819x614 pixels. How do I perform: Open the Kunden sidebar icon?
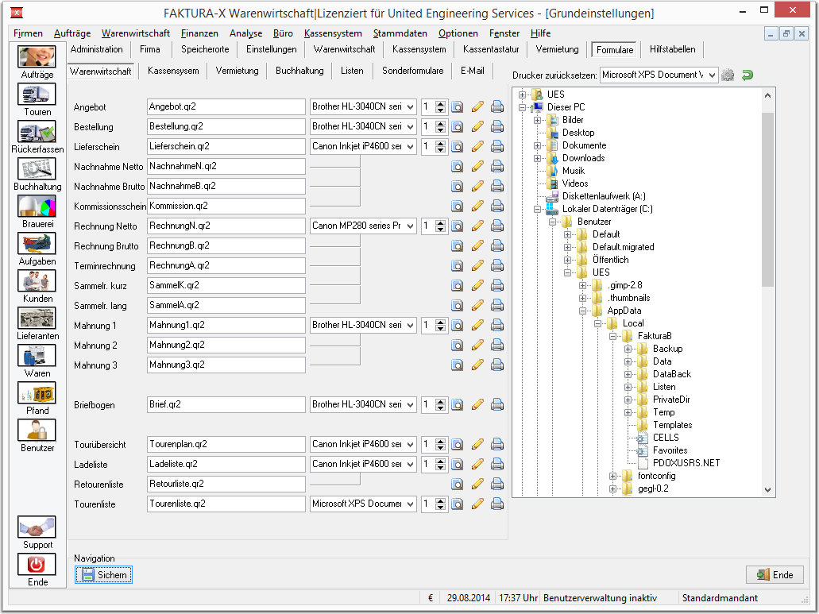pos(37,281)
